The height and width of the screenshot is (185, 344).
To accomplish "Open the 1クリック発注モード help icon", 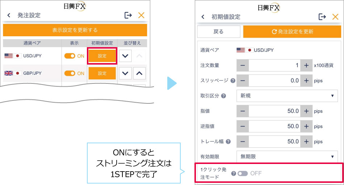I will (234, 174).
